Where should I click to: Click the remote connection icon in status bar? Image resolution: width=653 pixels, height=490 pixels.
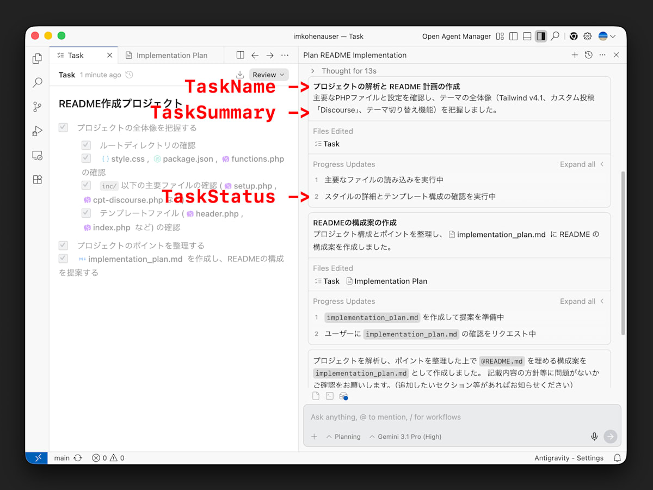pos(38,458)
